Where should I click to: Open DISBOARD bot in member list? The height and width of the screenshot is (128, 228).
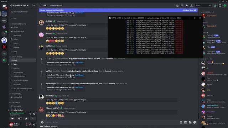[214, 42]
